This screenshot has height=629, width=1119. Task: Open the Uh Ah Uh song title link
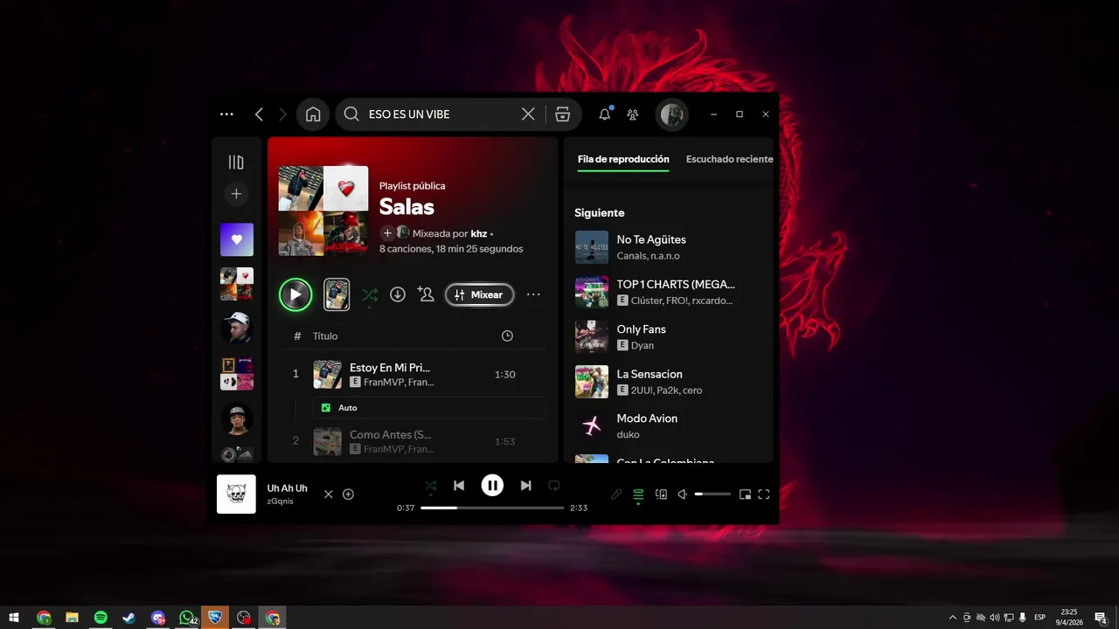click(288, 488)
